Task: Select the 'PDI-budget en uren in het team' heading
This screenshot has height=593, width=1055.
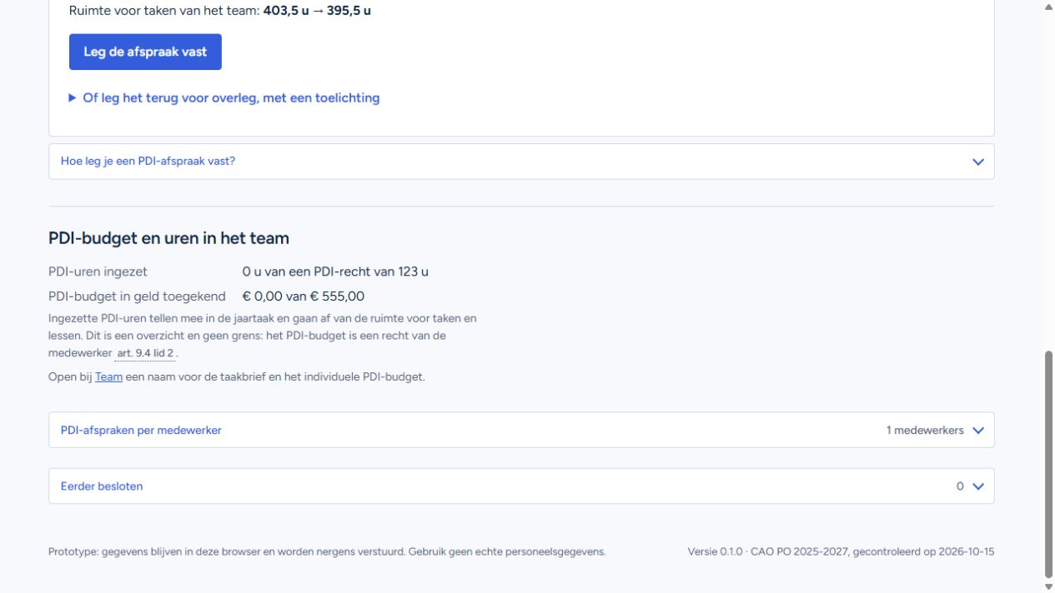Action: click(x=168, y=238)
